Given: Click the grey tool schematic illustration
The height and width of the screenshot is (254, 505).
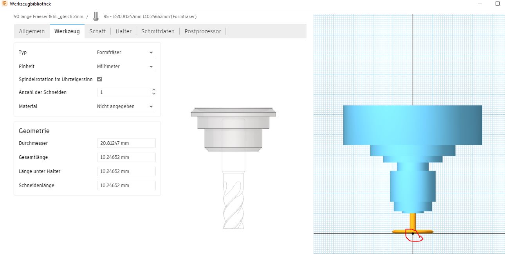Looking at the screenshot, I should click(233, 168).
